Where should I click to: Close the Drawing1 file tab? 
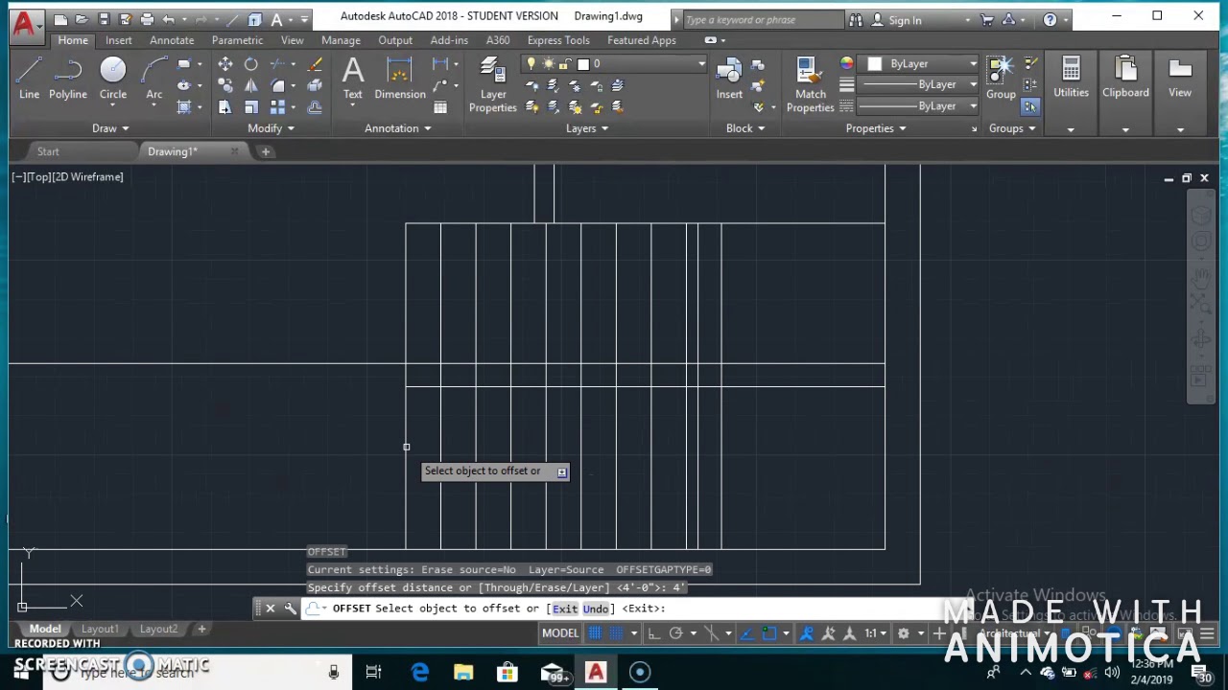point(234,151)
